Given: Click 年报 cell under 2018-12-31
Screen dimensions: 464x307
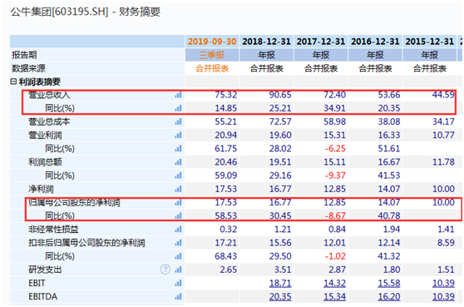Looking at the screenshot, I should click(266, 55).
